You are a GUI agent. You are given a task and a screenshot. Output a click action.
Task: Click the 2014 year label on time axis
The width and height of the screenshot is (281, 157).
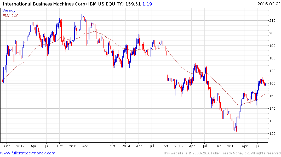pos(126,146)
